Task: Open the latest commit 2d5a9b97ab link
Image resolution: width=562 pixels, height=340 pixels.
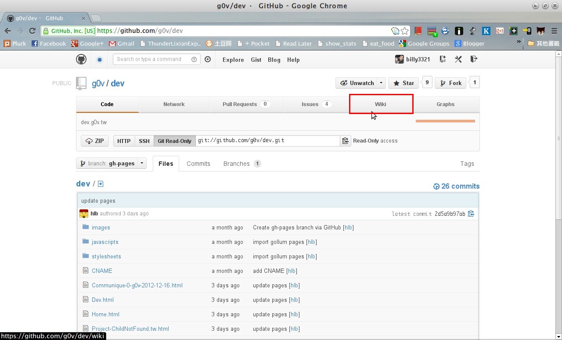Action: pos(450,214)
